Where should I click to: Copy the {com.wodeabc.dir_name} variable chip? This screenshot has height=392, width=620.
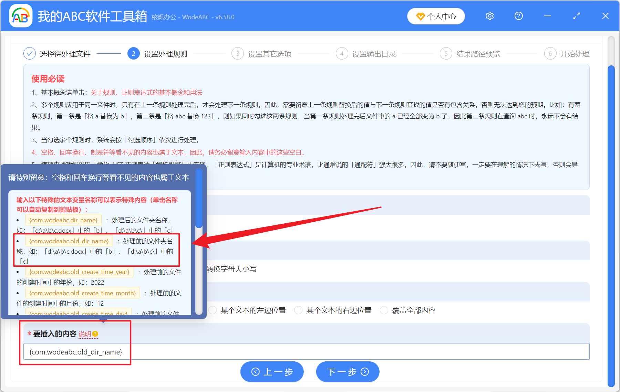63,220
